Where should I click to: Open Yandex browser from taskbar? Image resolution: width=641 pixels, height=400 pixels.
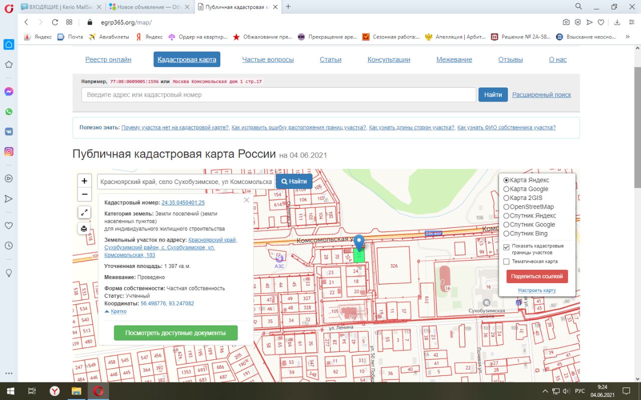tap(55, 391)
